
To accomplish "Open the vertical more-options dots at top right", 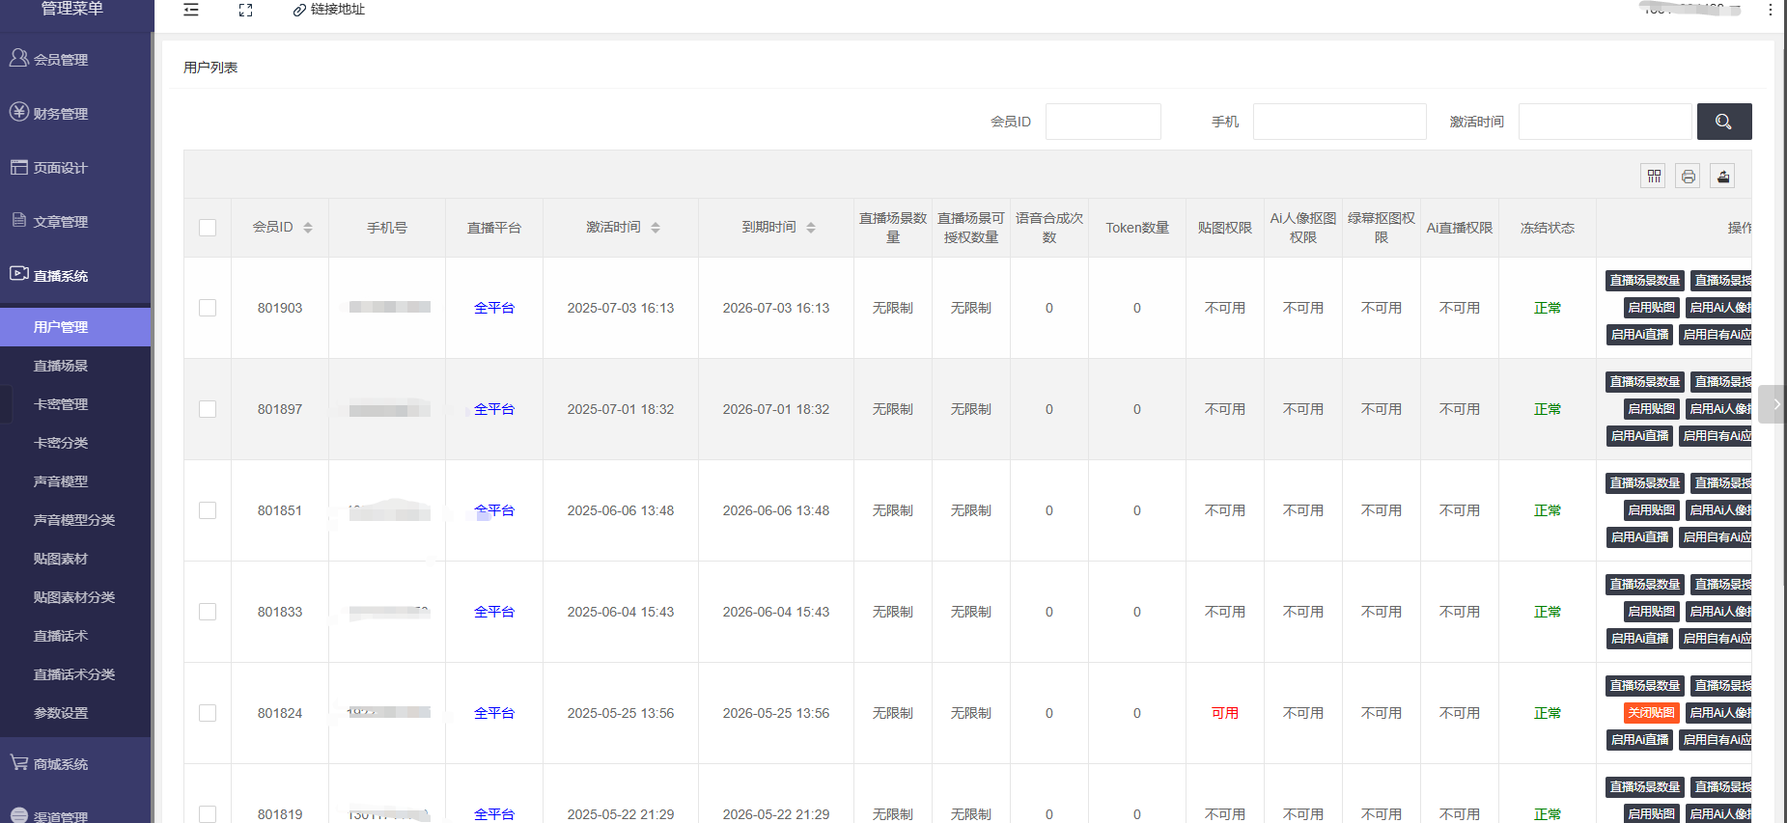I will coord(1770,10).
